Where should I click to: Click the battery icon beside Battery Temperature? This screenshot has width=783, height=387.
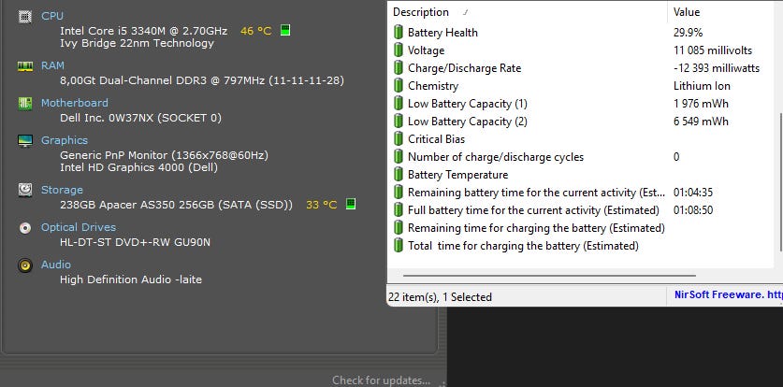tap(398, 175)
